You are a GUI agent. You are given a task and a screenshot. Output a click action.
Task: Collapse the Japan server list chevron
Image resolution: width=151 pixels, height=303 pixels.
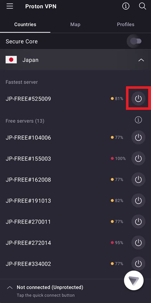coord(141,60)
